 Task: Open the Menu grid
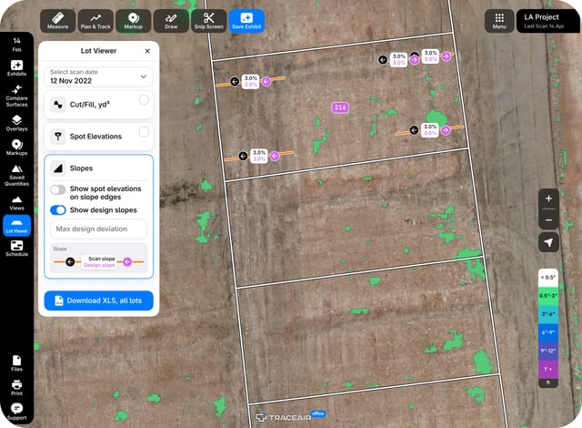(499, 21)
